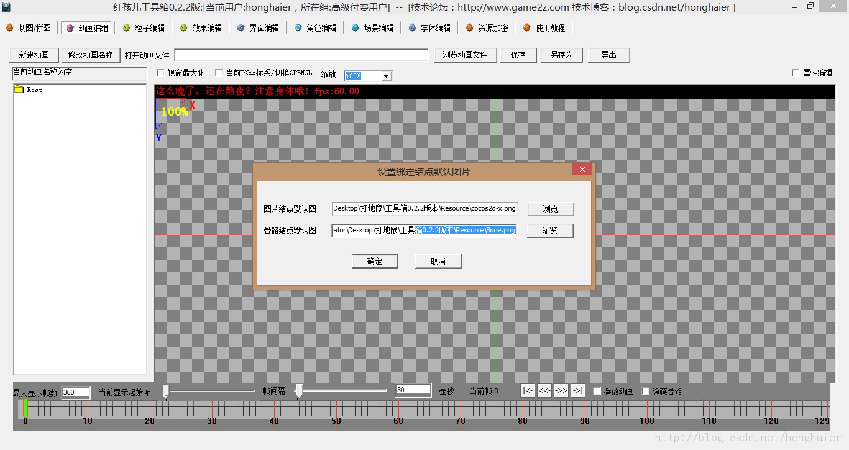Go to the 场景编辑 tab

tap(372, 28)
